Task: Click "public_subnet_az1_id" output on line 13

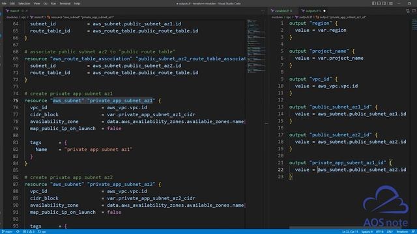Action: point(341,107)
